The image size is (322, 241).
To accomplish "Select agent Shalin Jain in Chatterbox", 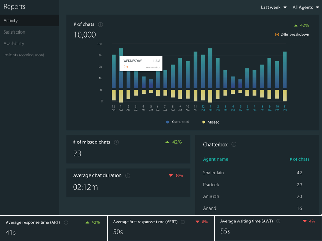I will [x=214, y=173].
